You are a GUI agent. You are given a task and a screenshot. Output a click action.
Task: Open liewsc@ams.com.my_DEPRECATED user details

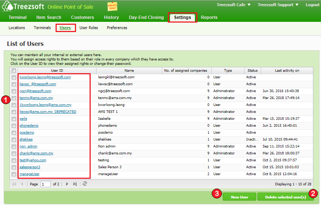point(48,112)
